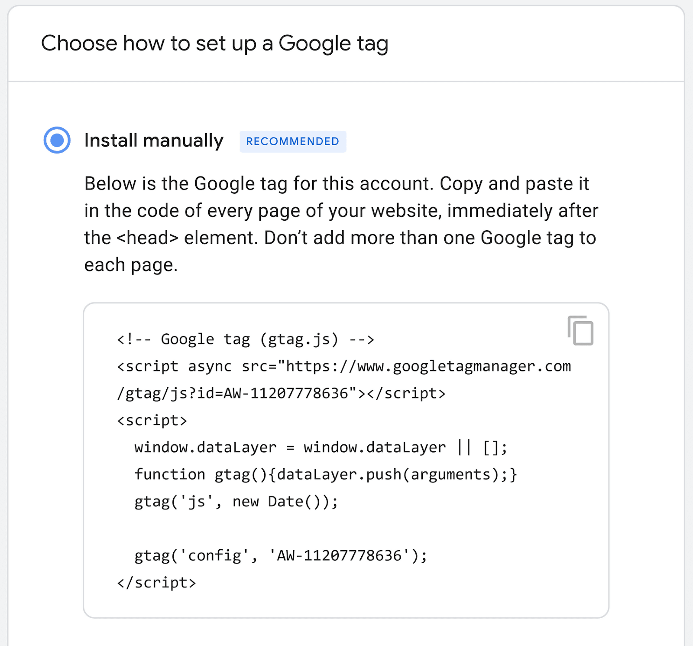Click the Install manually label text
Screen dimensions: 693x646
154,140
